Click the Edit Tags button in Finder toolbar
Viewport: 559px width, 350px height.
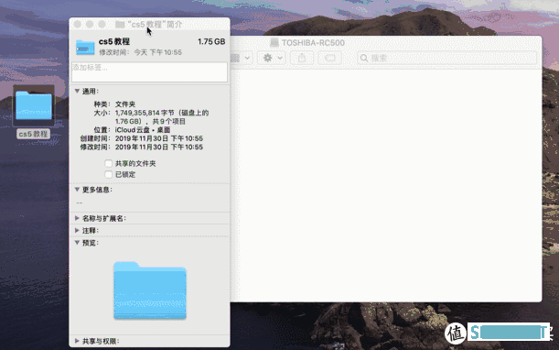tap(329, 58)
